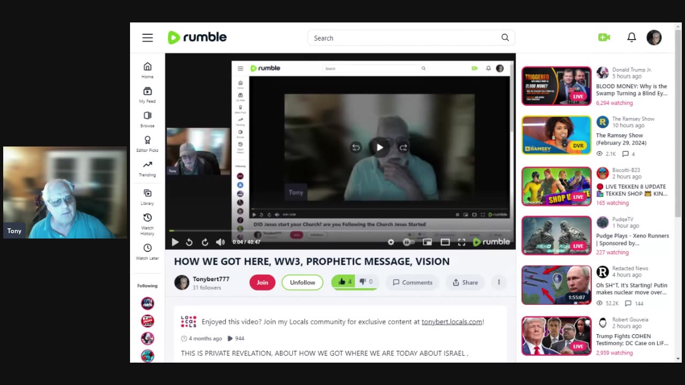Open The Ramsey Show channel avatar
Image resolution: width=685 pixels, height=385 pixels.
pos(603,122)
